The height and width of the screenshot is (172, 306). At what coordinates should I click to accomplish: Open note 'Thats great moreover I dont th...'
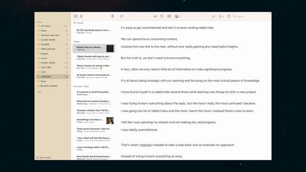94,130
